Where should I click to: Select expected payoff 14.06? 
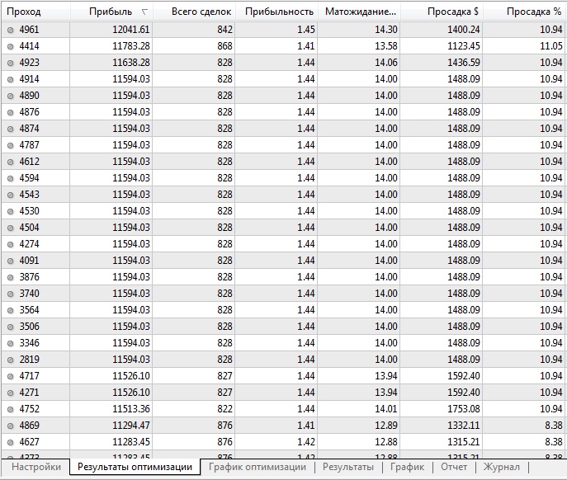(x=385, y=63)
